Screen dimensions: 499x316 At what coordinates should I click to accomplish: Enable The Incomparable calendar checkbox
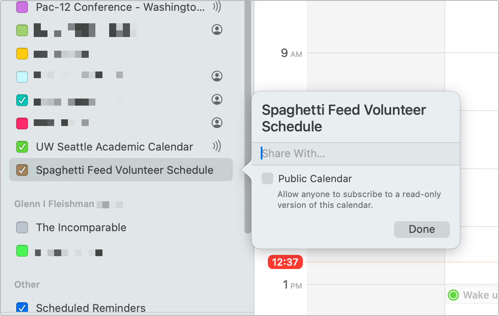point(22,227)
